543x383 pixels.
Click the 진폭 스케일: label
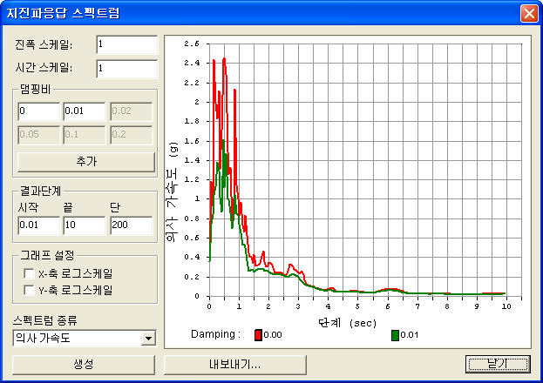[44, 45]
